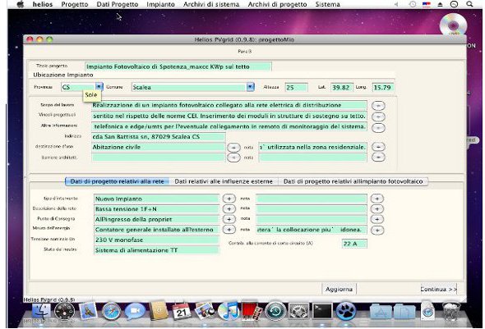The width and height of the screenshot is (485, 329).
Task: Open the Sistema menu
Action: point(327,4)
